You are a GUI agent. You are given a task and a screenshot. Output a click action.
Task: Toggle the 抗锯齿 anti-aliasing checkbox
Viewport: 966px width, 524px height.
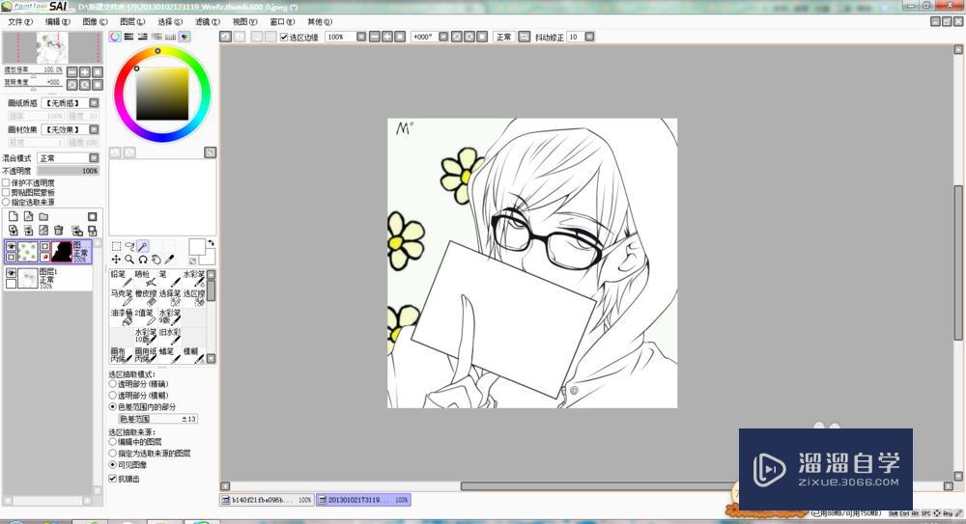click(113, 479)
